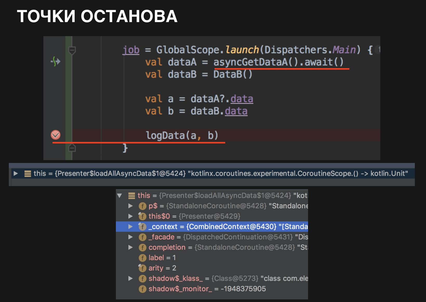Click the field icon next to _context

pos(142,227)
